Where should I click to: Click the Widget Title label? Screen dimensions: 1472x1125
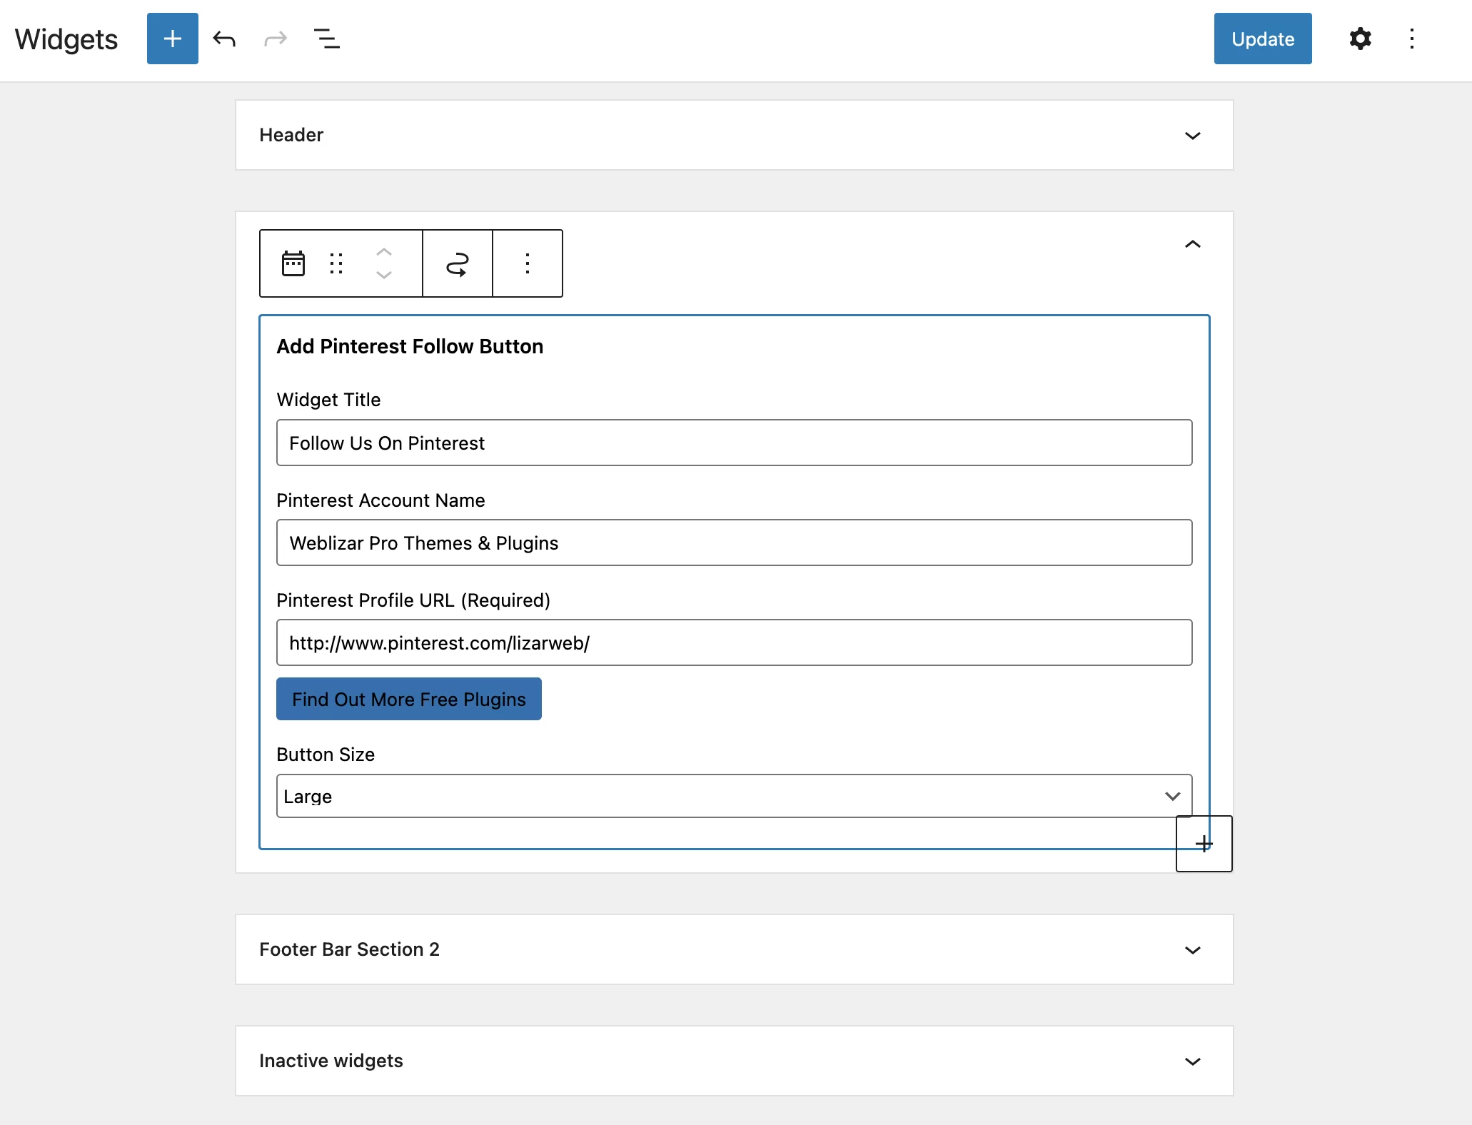coord(328,400)
